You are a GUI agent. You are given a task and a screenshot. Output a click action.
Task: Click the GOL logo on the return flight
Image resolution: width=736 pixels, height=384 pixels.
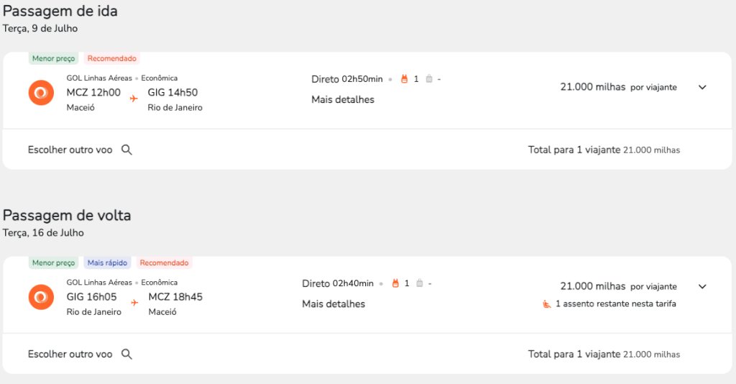click(x=41, y=297)
